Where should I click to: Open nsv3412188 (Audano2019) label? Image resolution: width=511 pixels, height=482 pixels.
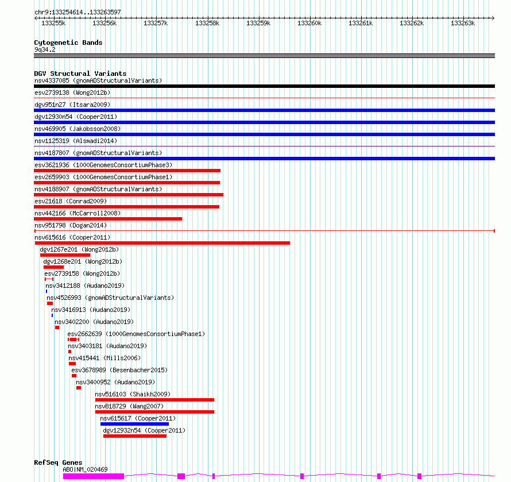85,286
